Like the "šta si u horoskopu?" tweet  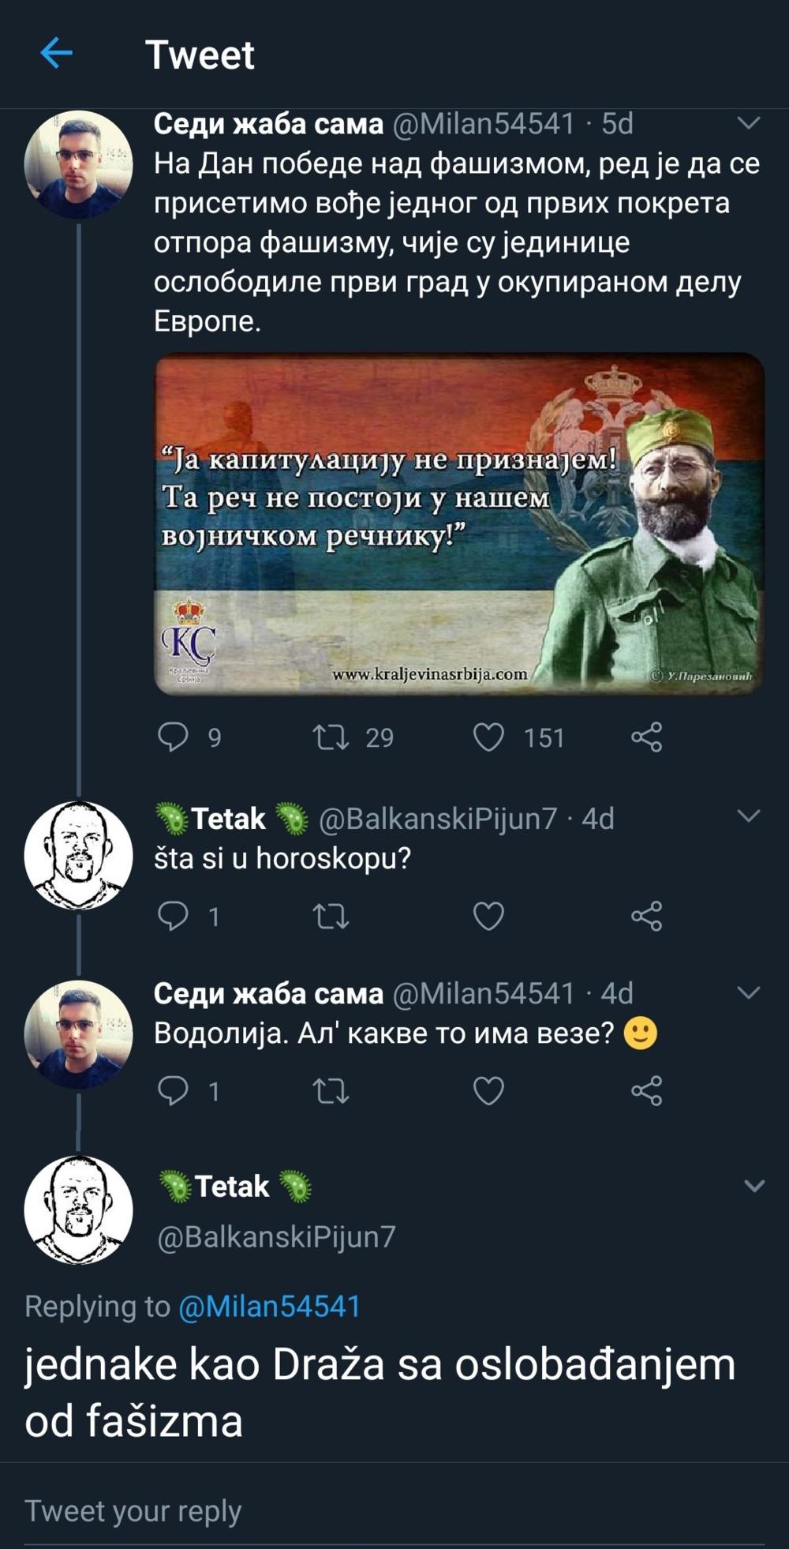click(488, 916)
